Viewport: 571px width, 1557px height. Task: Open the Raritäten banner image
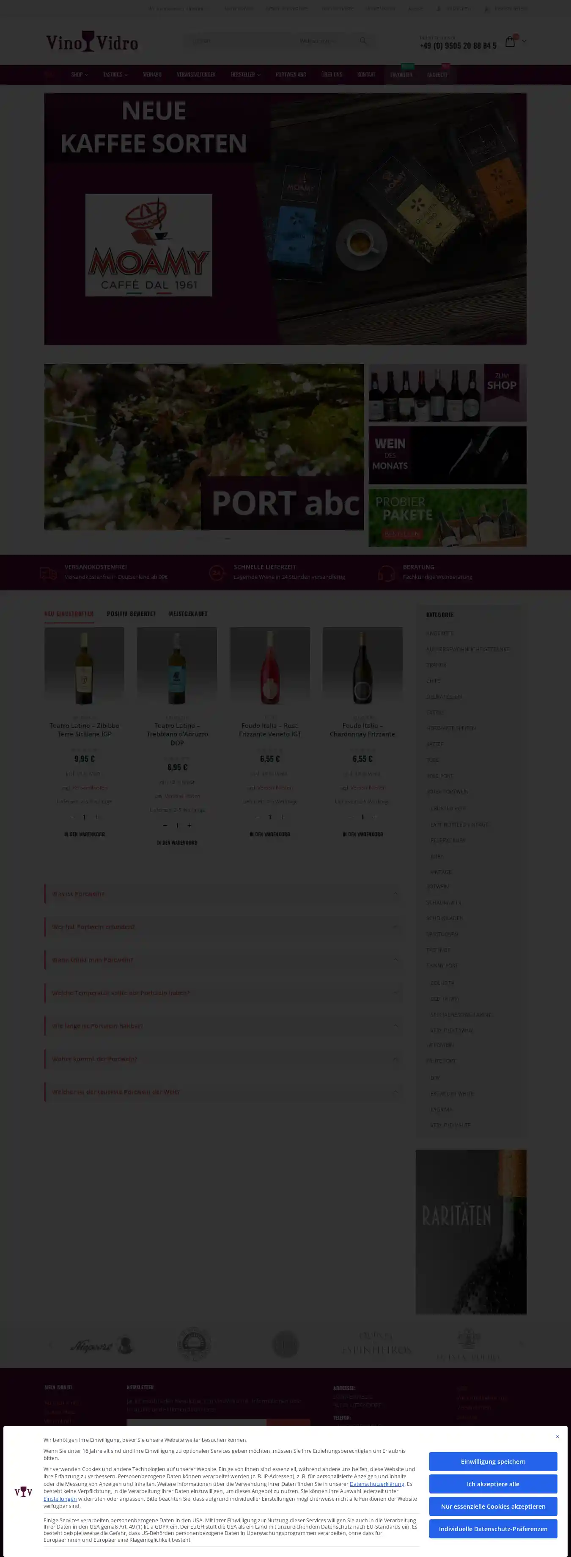click(471, 1231)
